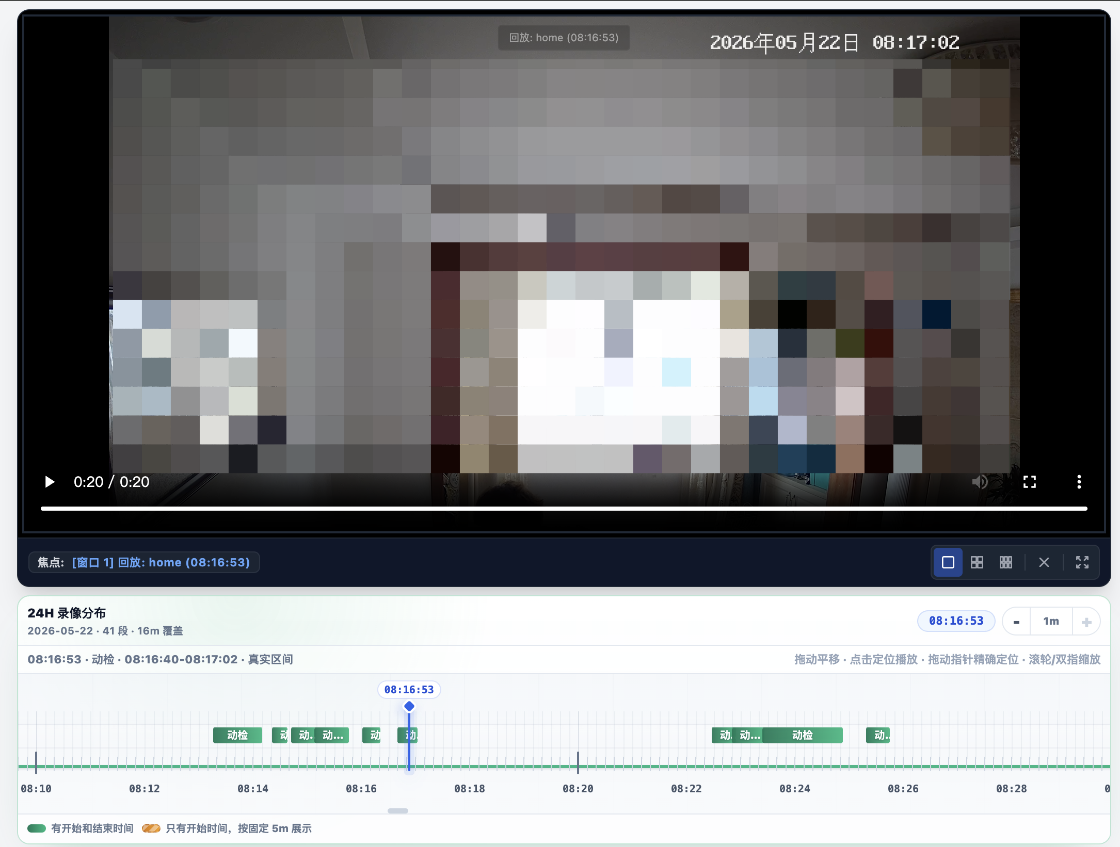This screenshot has width=1120, height=847.
Task: Click the 08:16:53 time pill in the header
Action: coord(956,621)
